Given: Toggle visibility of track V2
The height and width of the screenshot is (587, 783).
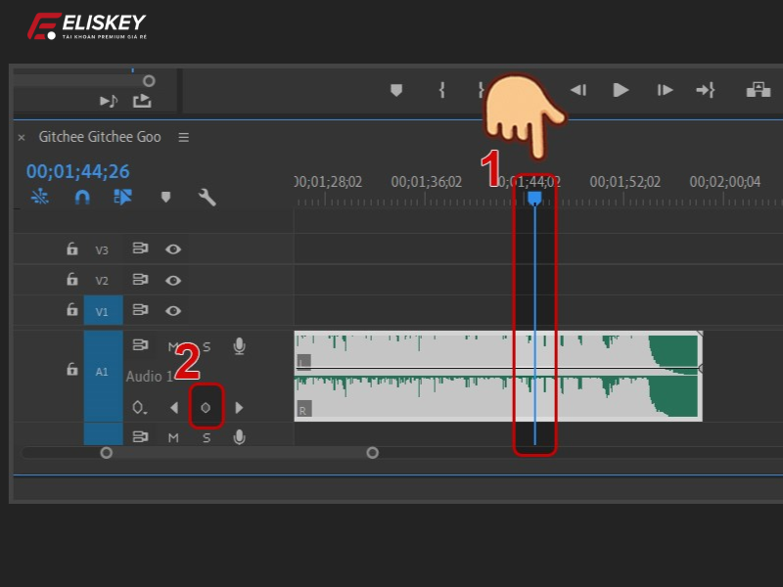Looking at the screenshot, I should [x=173, y=280].
